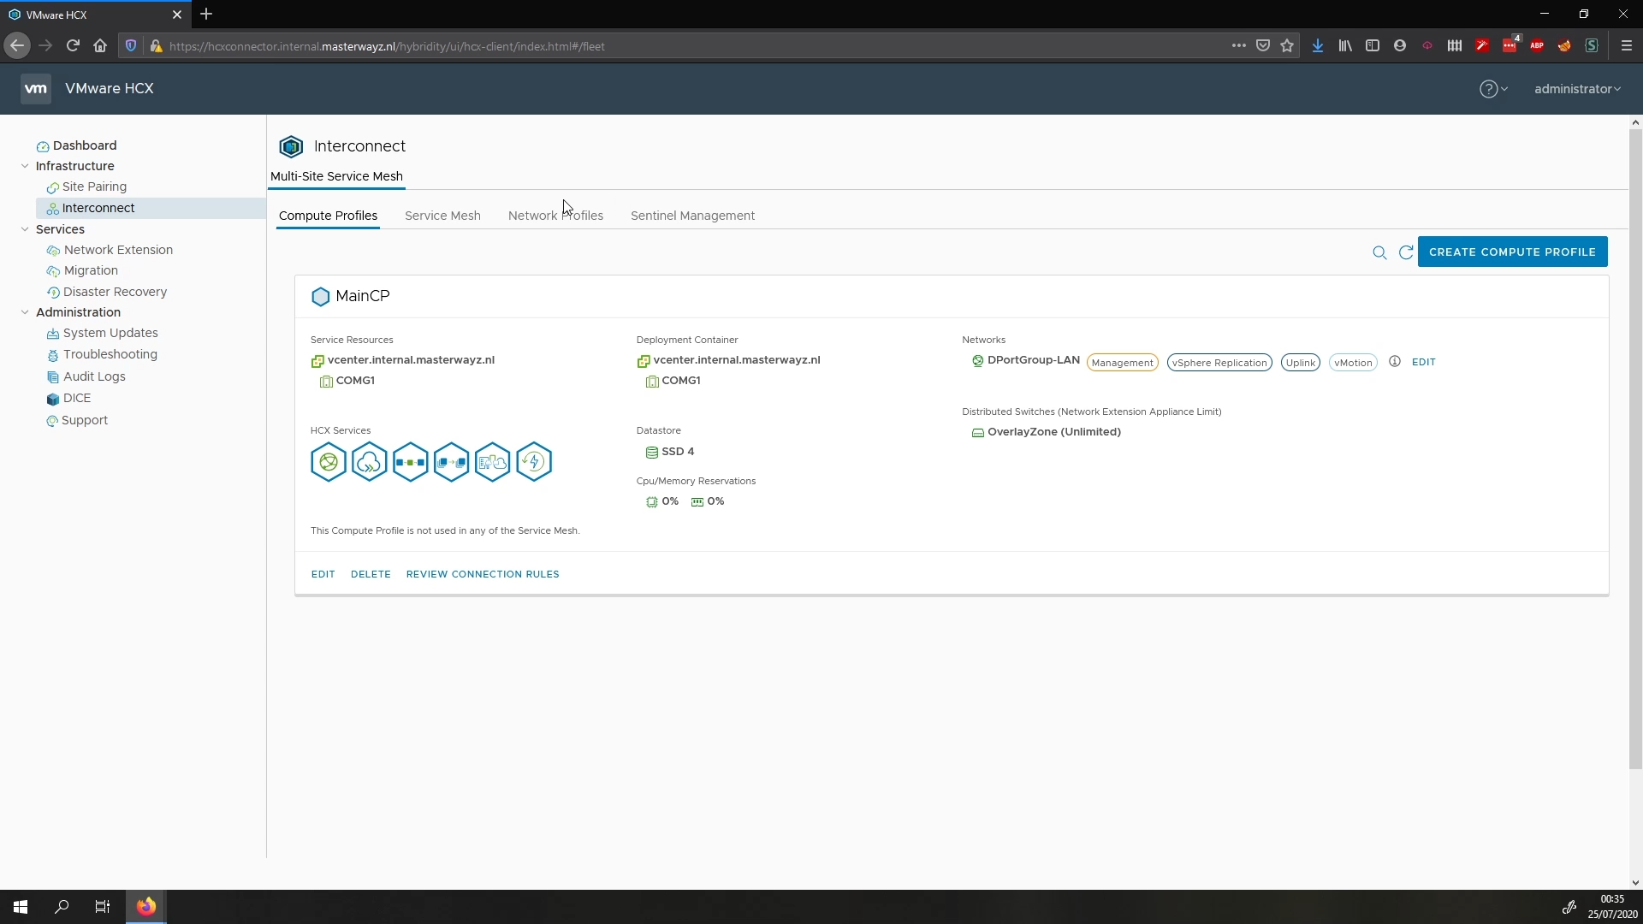
Task: Click fourth HCX service icon
Action: [451, 462]
